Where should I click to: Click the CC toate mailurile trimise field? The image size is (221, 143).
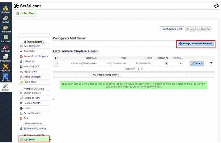pyautogui.click(x=154, y=75)
